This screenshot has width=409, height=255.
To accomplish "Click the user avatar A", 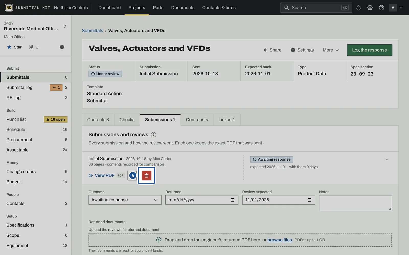I will [x=393, y=8].
